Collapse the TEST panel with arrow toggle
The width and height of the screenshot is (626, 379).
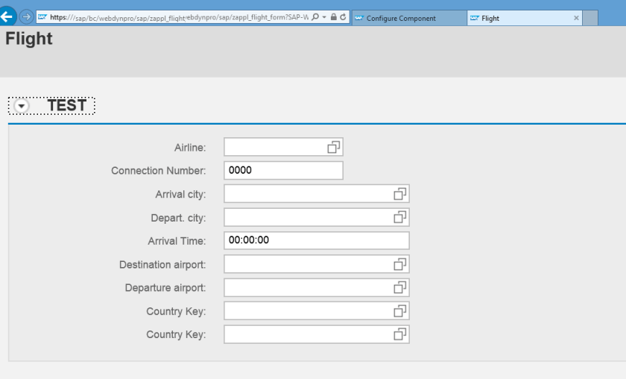(21, 106)
